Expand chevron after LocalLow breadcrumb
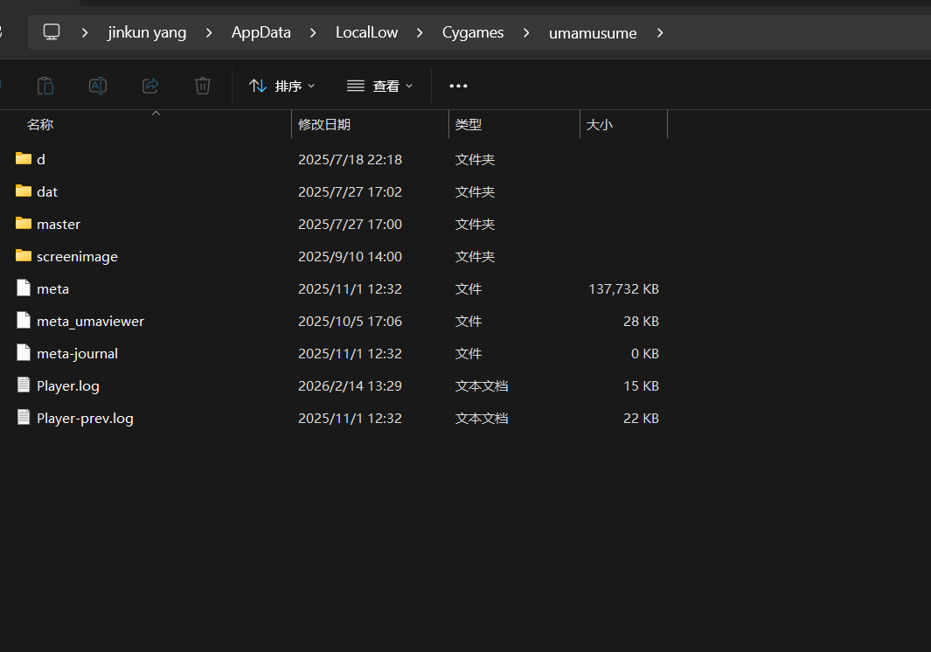931x652 pixels. pyautogui.click(x=420, y=33)
